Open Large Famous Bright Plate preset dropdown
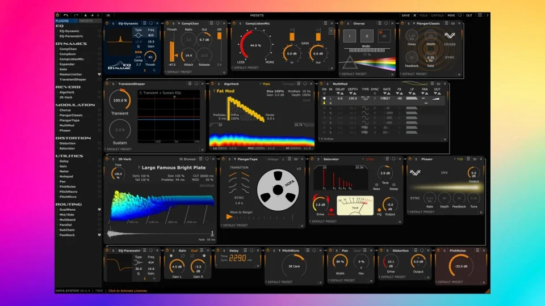The height and width of the screenshot is (306, 545). click(172, 168)
